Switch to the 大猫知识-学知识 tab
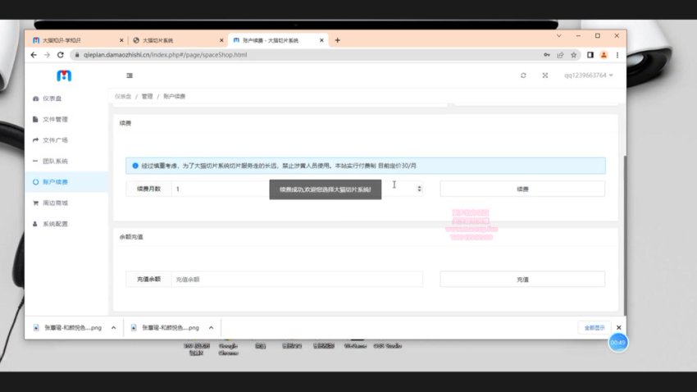The width and height of the screenshot is (697, 392). coord(74,39)
